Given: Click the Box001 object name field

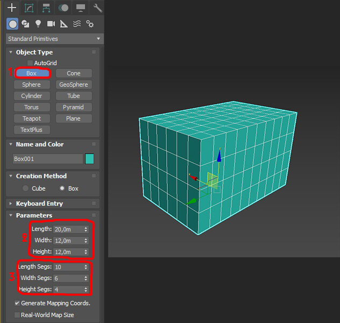Looking at the screenshot, I should [48, 159].
